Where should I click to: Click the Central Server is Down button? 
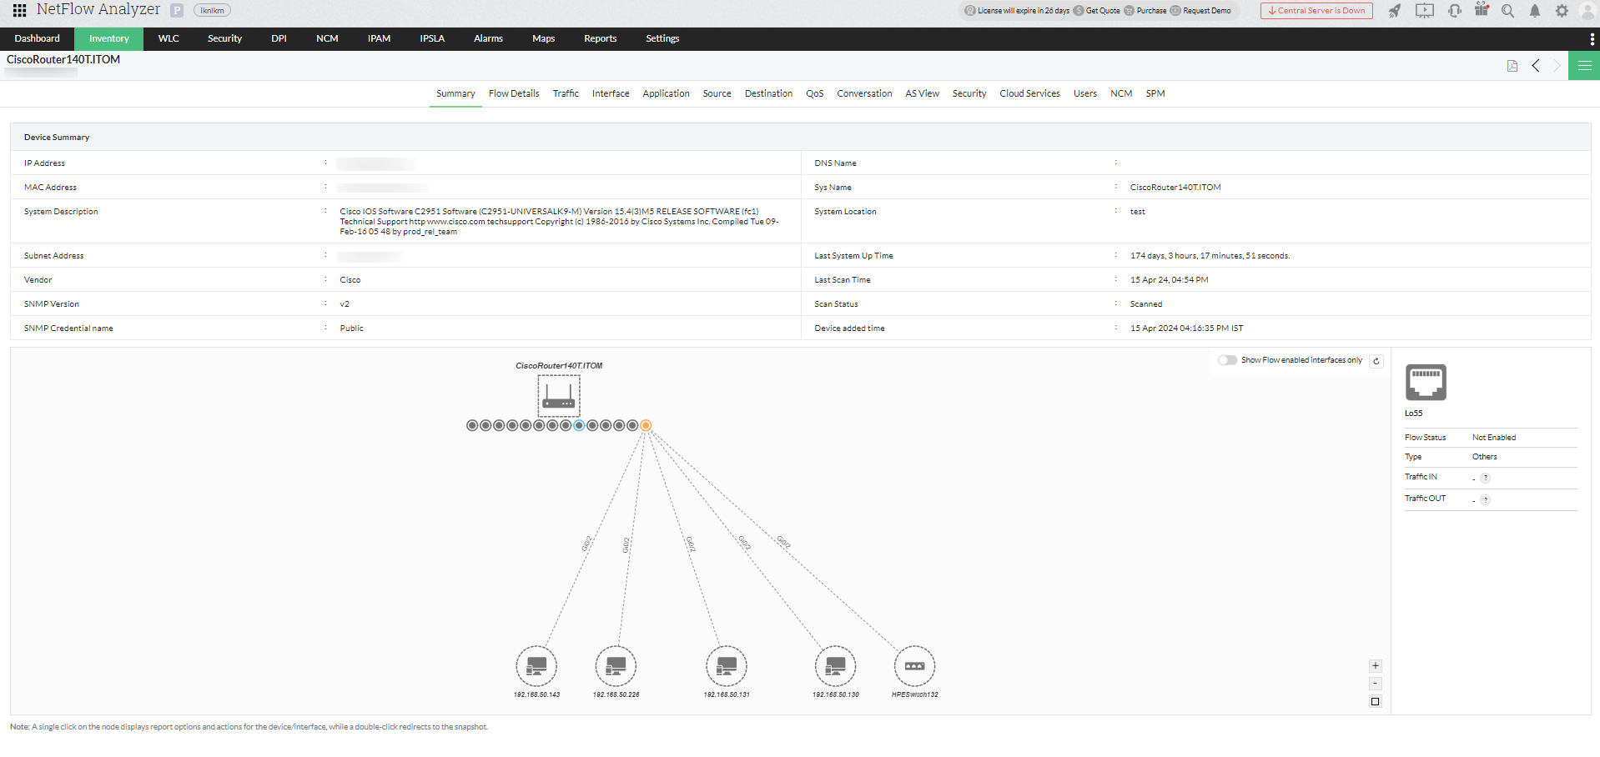click(1316, 11)
